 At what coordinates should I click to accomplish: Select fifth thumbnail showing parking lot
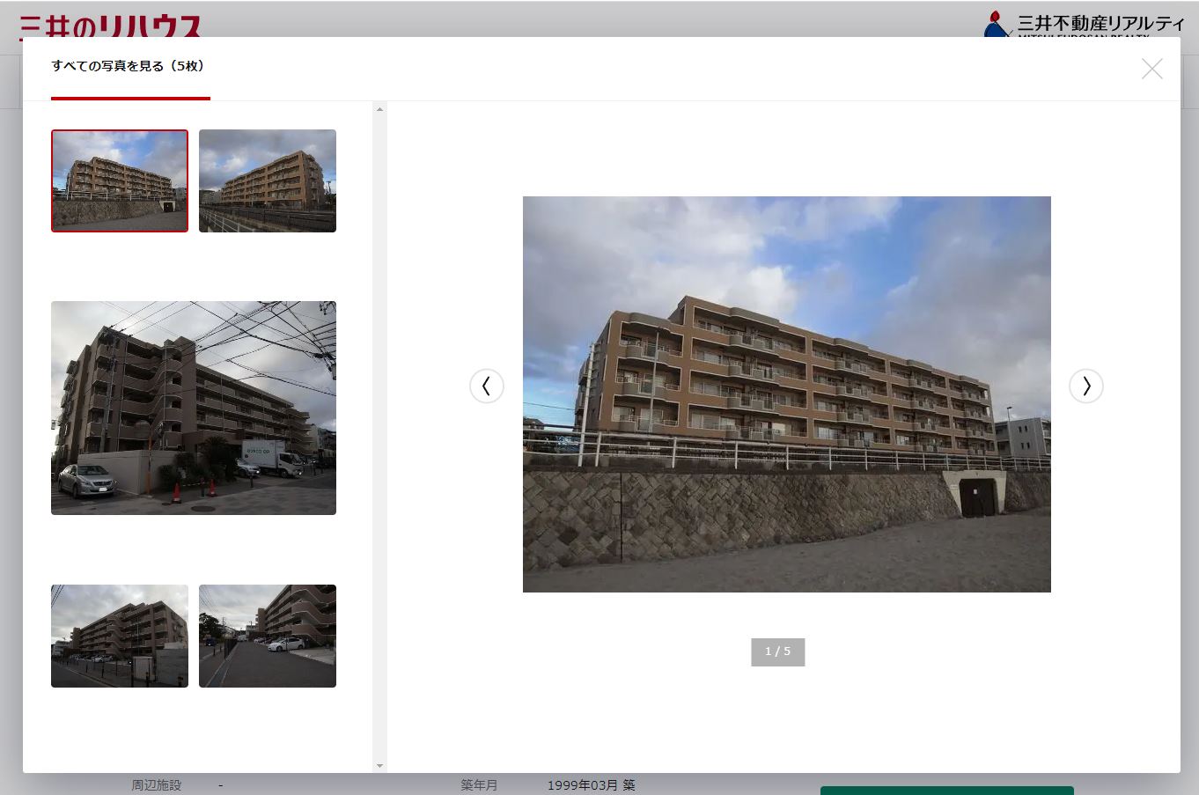pos(268,636)
